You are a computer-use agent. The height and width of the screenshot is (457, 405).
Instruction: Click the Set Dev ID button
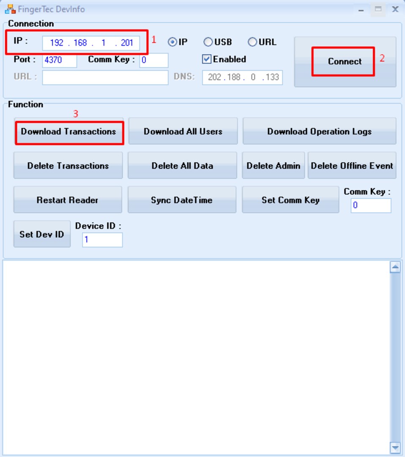pos(42,234)
